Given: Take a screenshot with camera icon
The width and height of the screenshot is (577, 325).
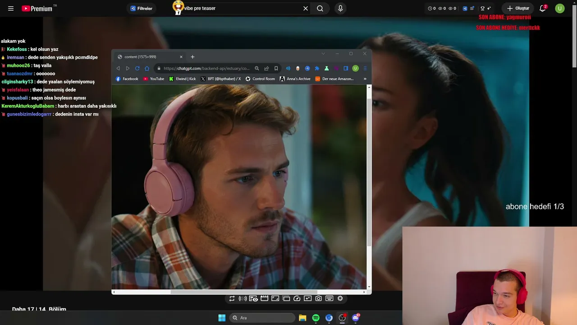Looking at the screenshot, I should coord(319,298).
